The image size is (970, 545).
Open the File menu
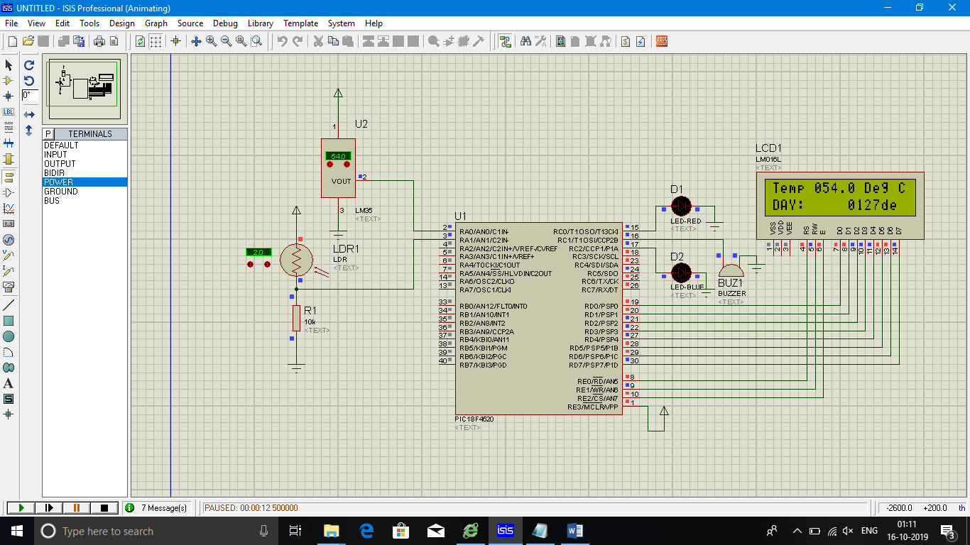[11, 23]
